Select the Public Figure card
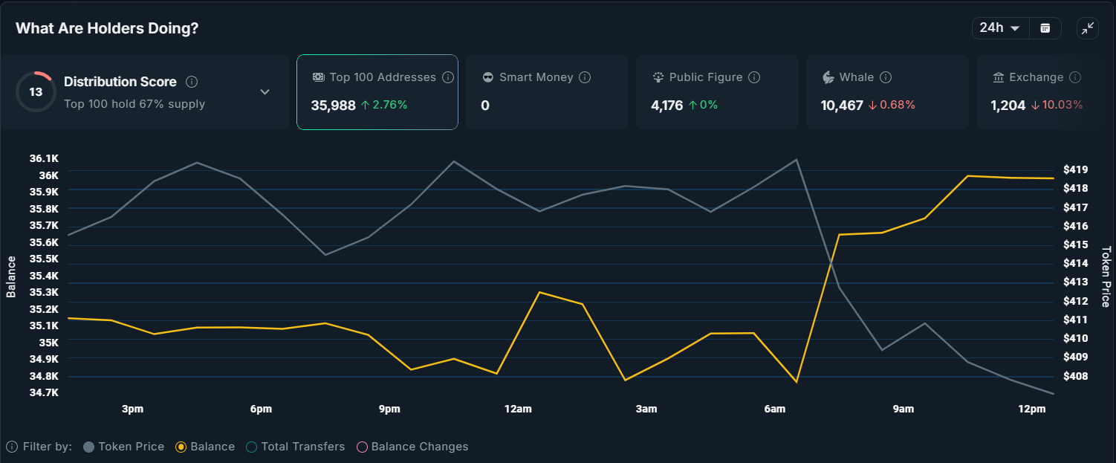1116x463 pixels. [716, 91]
